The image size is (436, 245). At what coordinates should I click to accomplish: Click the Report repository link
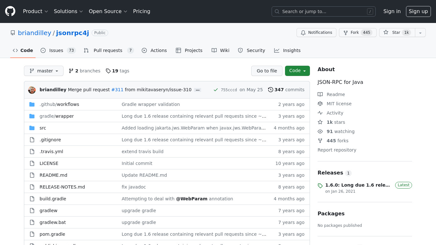pos(337,150)
